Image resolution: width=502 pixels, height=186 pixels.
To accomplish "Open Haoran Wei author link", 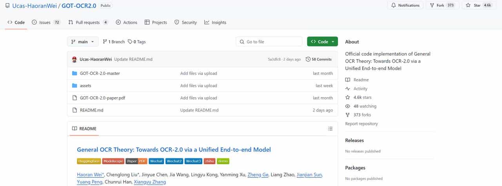I will pyautogui.click(x=90, y=175).
